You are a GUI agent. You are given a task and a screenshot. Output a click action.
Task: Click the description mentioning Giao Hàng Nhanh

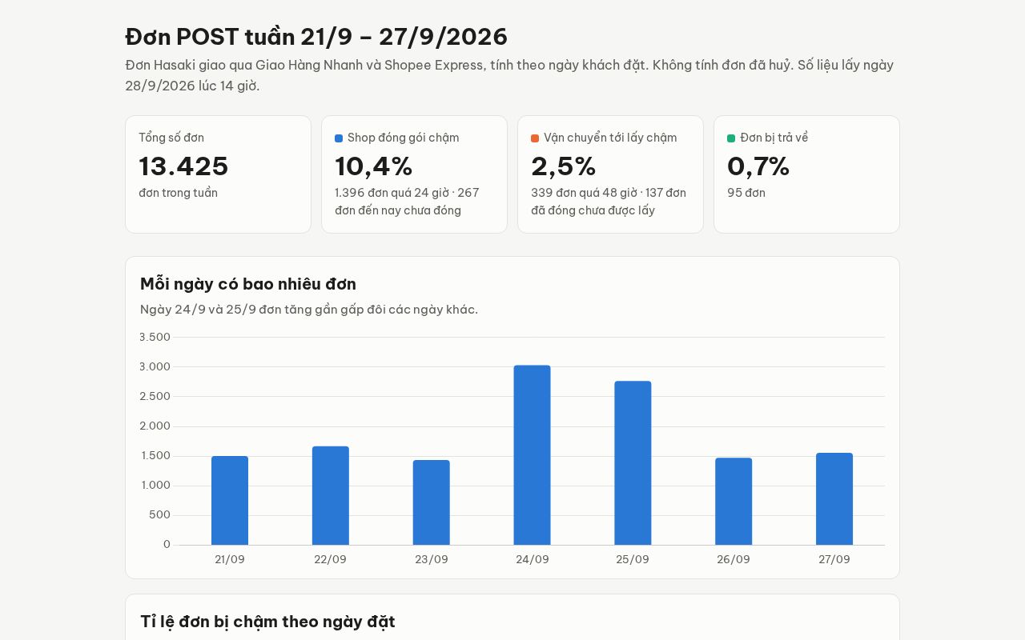pos(509,75)
